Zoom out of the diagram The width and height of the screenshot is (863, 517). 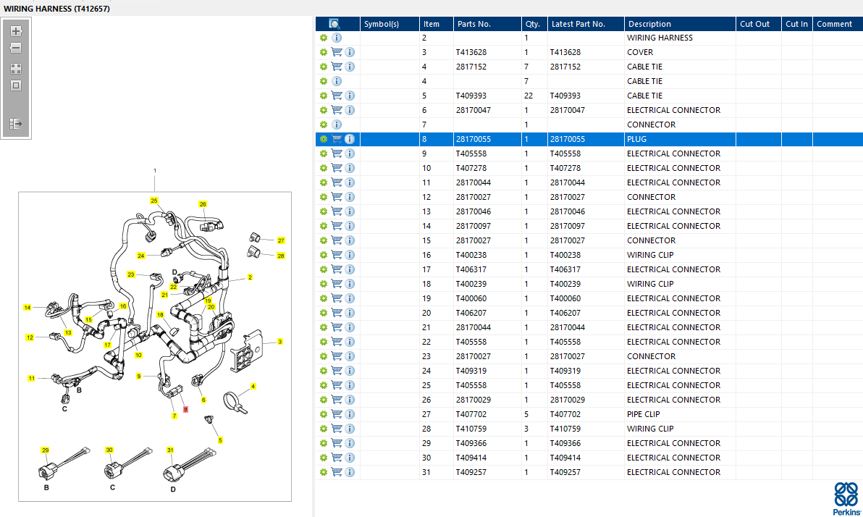click(16, 49)
